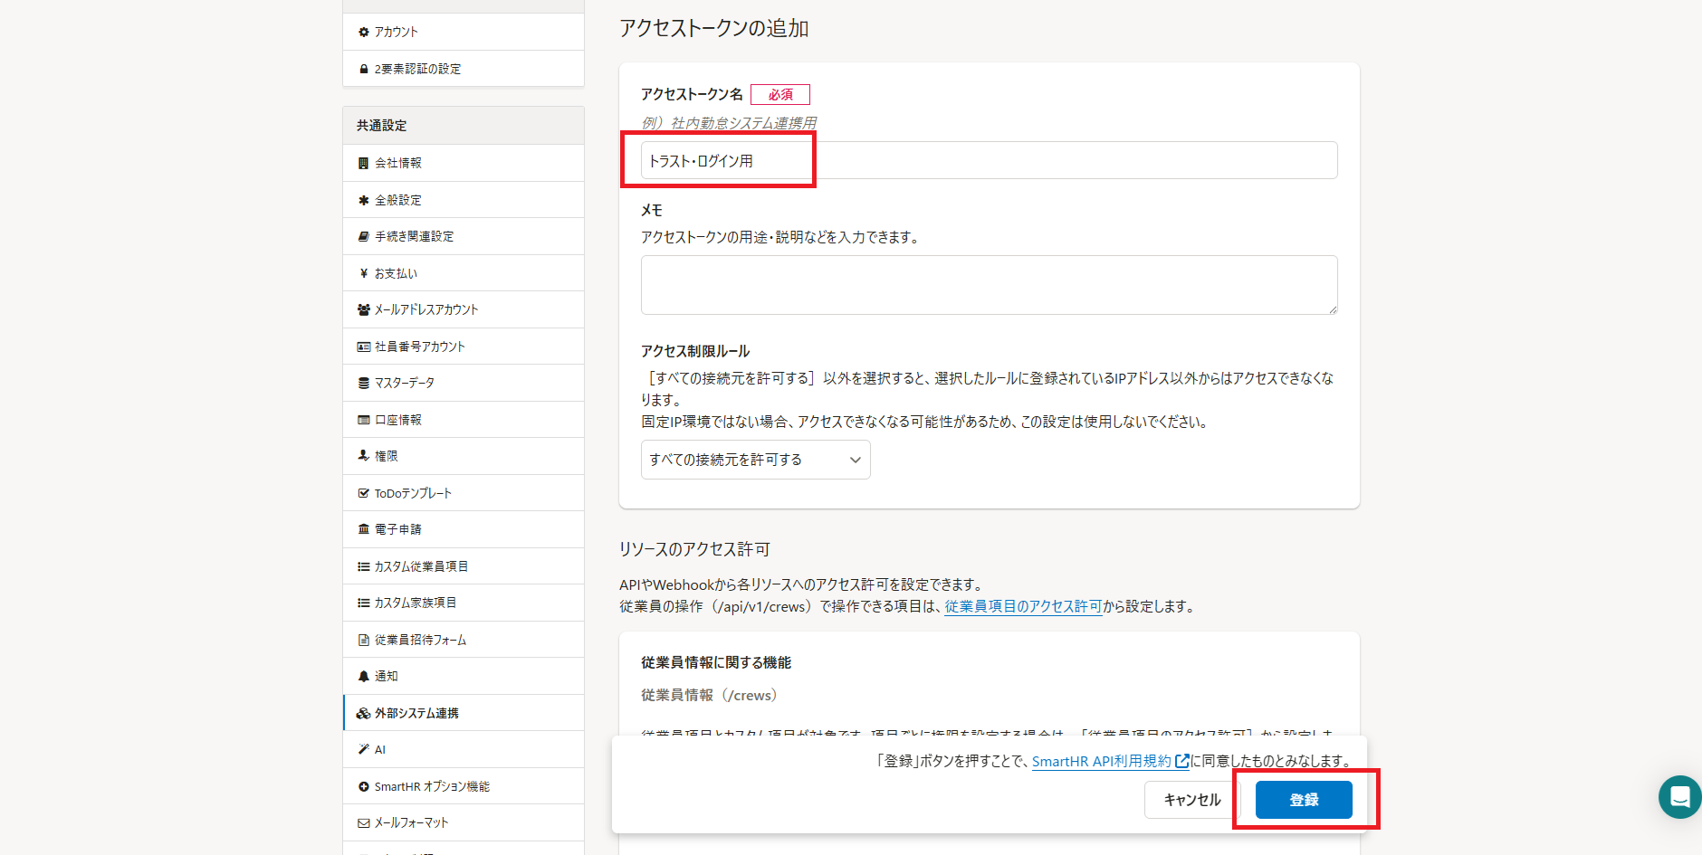Open カスタム家族項目 settings

point(464,603)
